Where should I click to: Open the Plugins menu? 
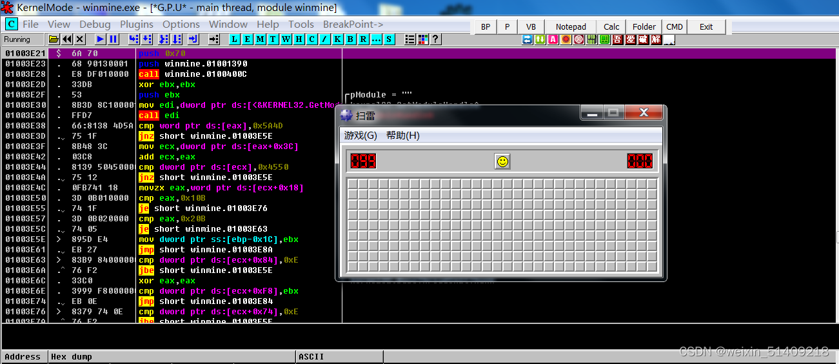(137, 25)
